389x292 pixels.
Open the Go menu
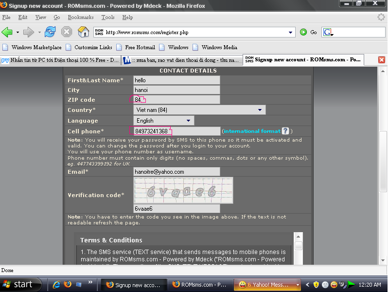point(57,18)
